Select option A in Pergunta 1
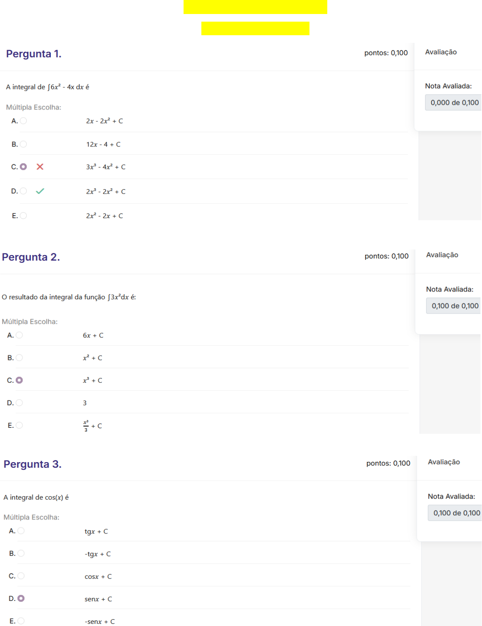 pyautogui.click(x=23, y=121)
